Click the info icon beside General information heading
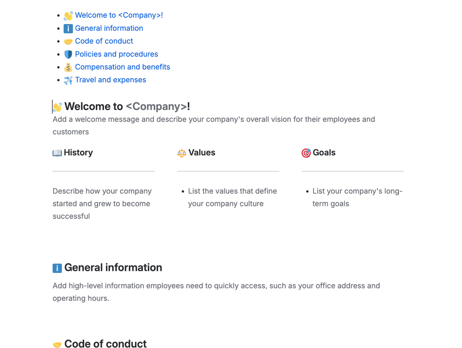Screen dimensions: 462x348 [x=57, y=268]
